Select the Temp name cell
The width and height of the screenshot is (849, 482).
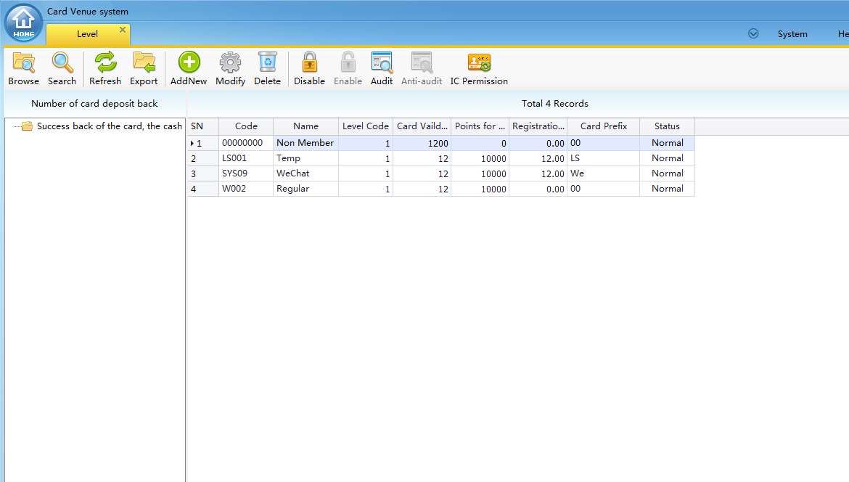pyautogui.click(x=306, y=158)
